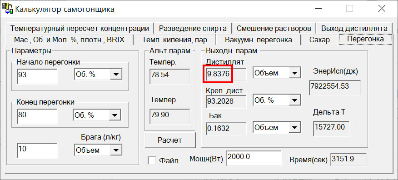Go to the Выход дистиллята tab
Viewport: 398px width, 180px height.
tap(354, 28)
